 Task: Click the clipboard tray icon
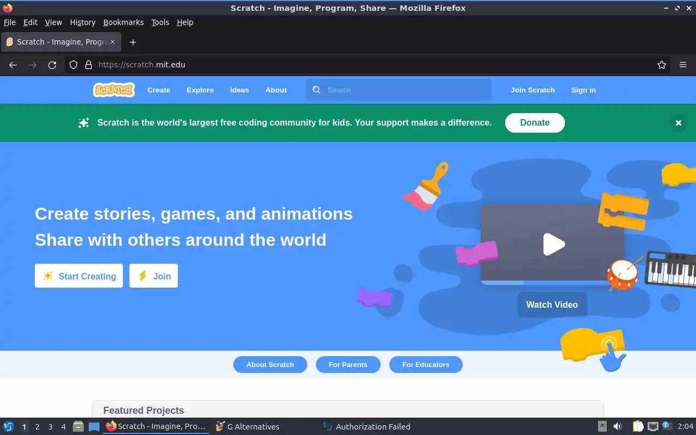click(x=638, y=427)
